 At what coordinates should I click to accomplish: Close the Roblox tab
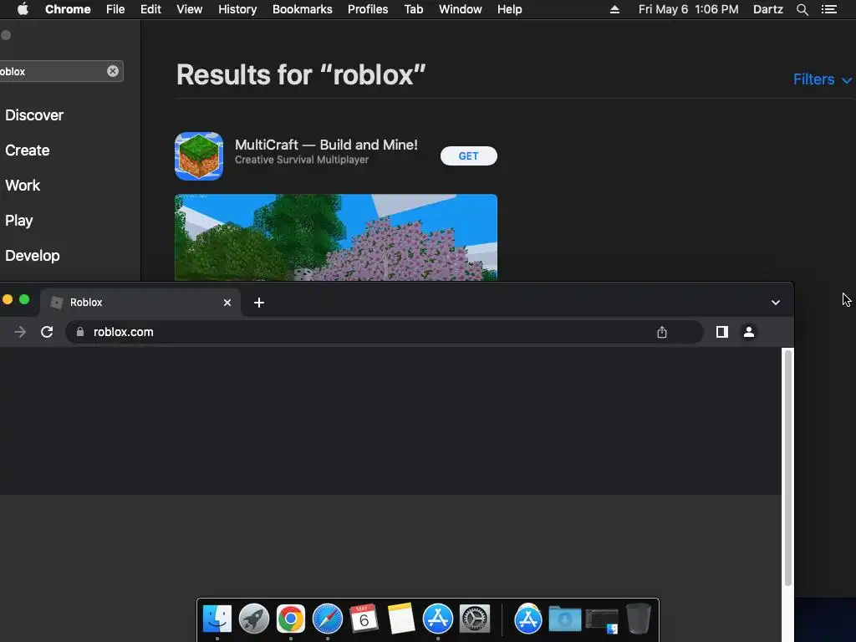(227, 303)
